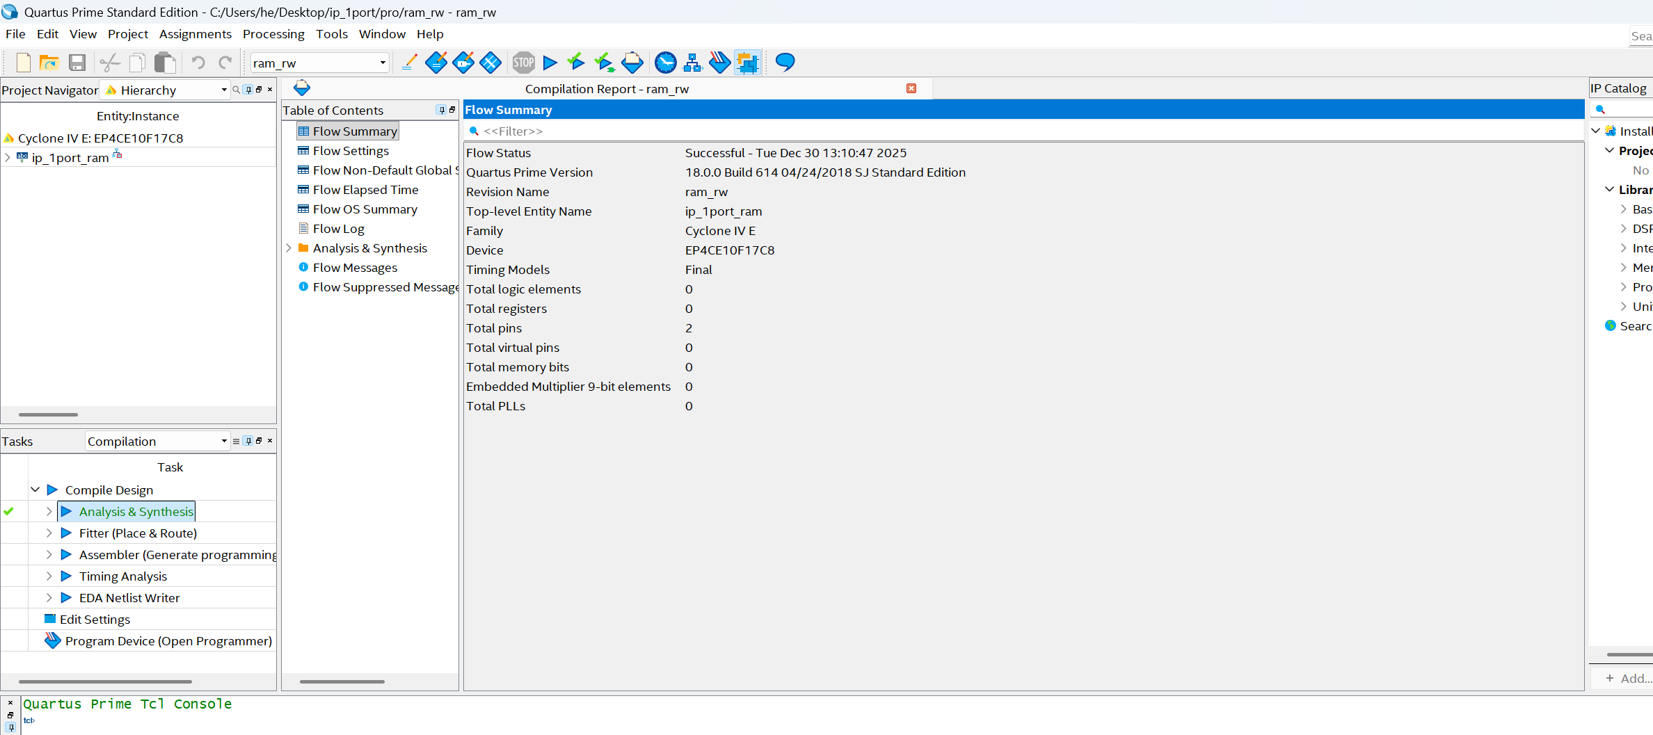Copy using the toolbar copy icon
This screenshot has height=735, width=1653.
pos(138,63)
